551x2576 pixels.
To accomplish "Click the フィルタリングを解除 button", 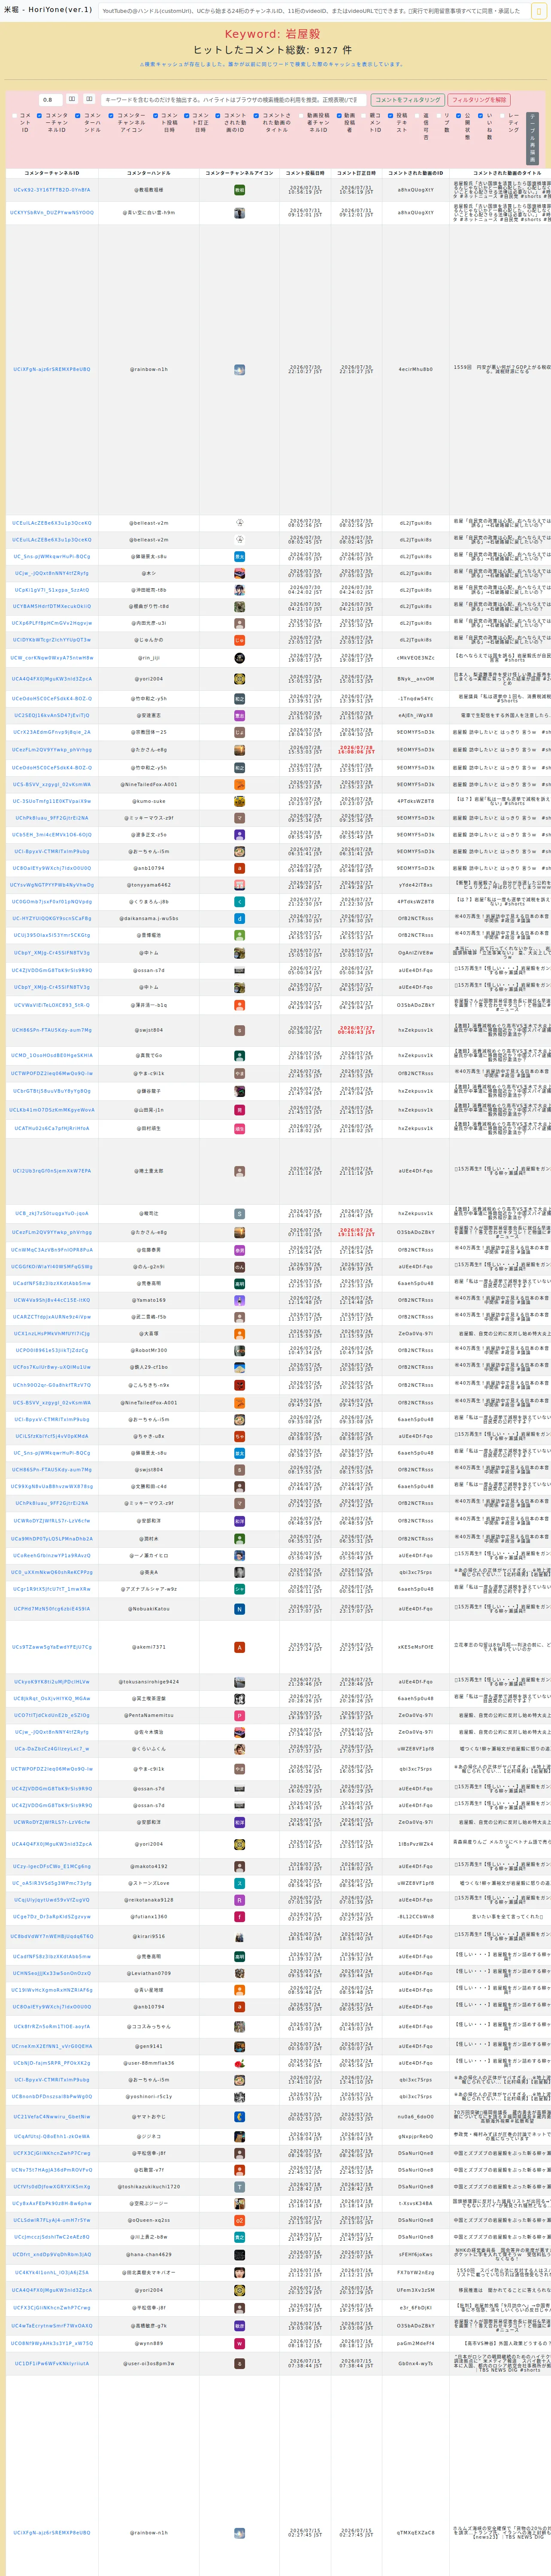I will pyautogui.click(x=479, y=100).
